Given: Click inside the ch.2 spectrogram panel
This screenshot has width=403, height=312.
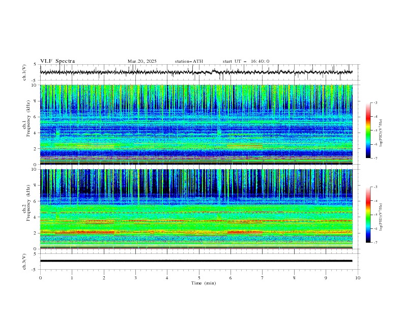Looking at the screenshot, I should (196, 209).
